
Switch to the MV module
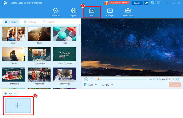click(92, 12)
